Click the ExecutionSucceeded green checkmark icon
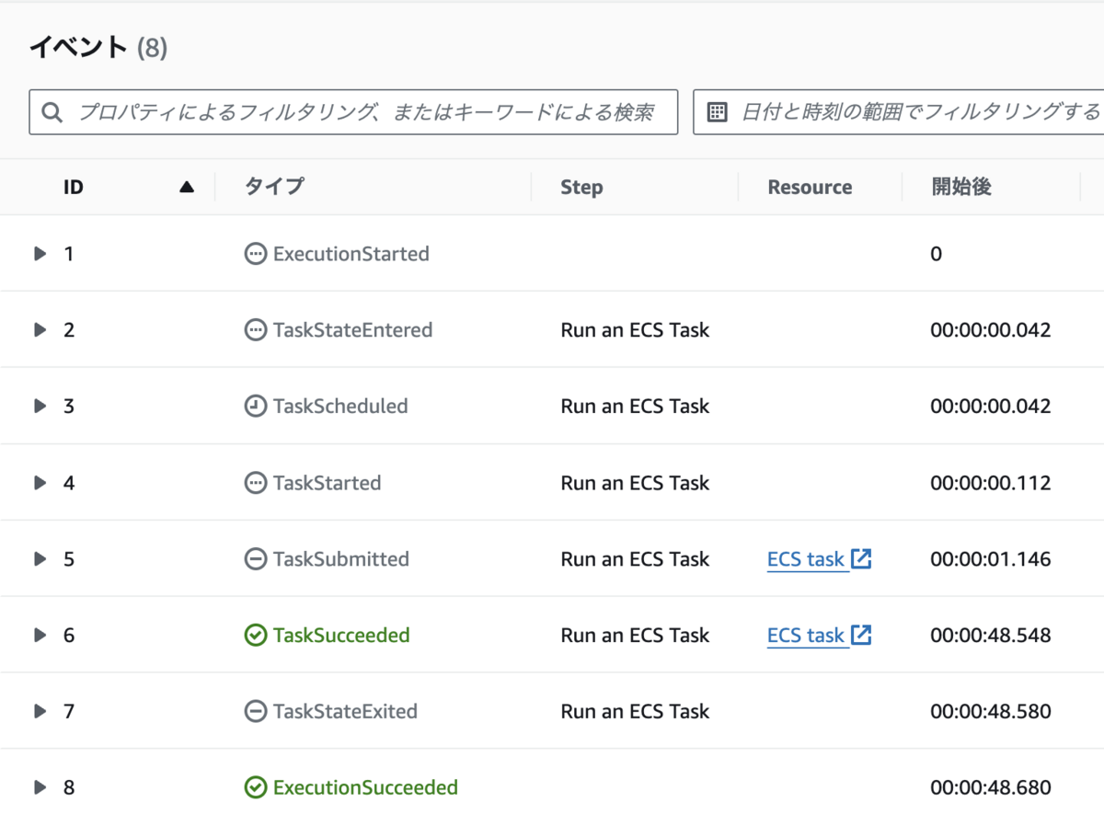Image resolution: width=1104 pixels, height=826 pixels. [255, 788]
